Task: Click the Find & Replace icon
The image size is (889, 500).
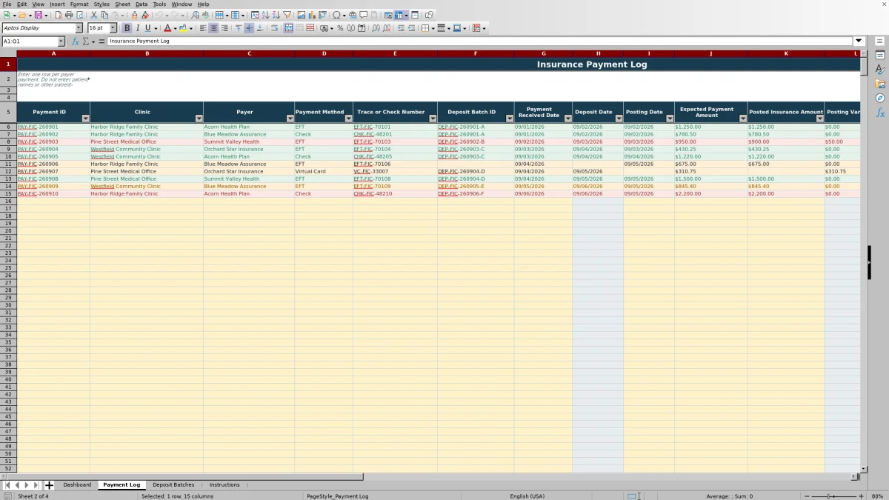Action: pyautogui.click(x=195, y=15)
